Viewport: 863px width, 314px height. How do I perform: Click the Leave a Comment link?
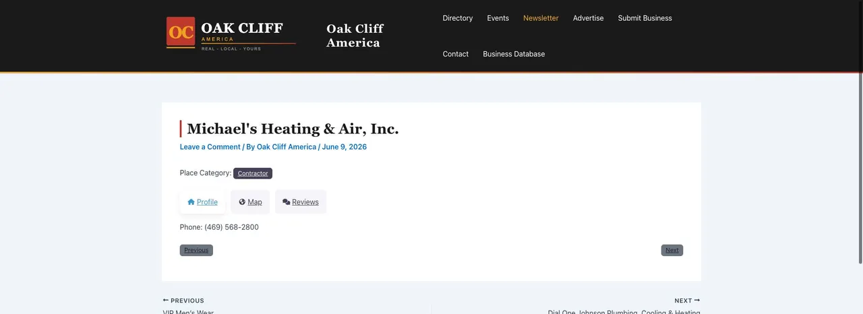210,147
